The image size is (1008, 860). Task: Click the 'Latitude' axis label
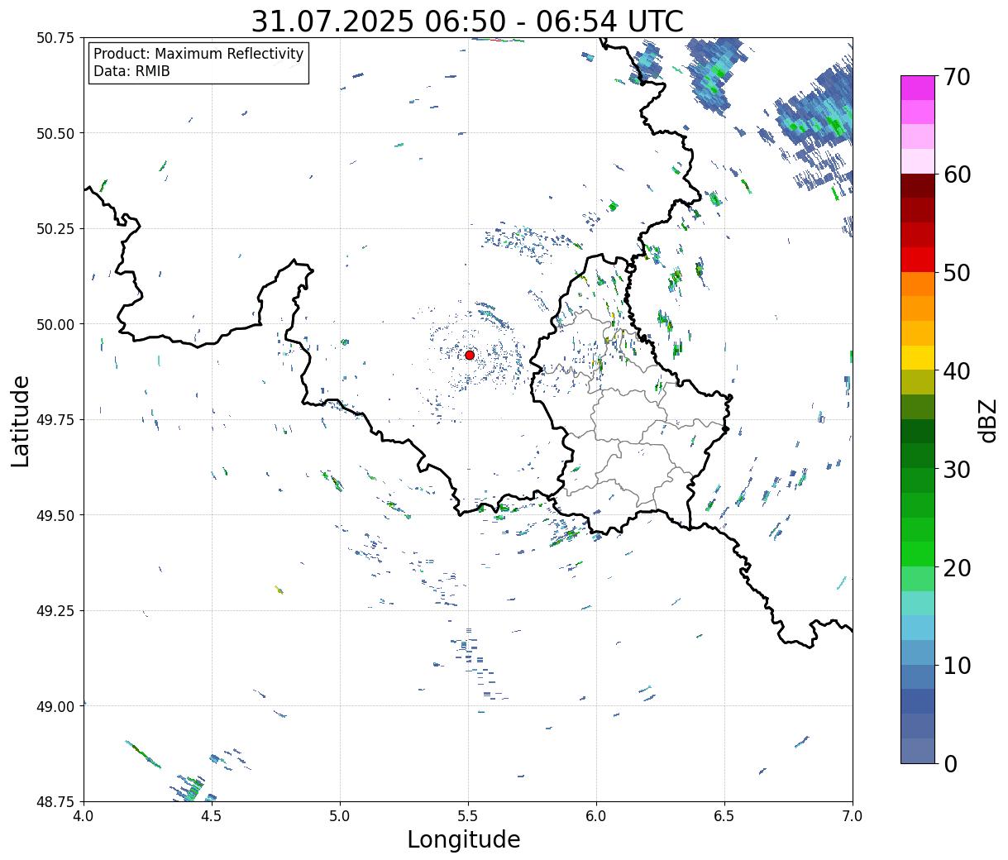[21, 421]
